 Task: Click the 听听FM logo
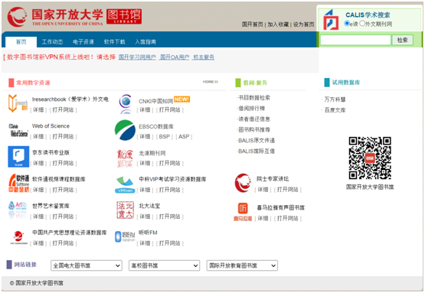click(125, 236)
